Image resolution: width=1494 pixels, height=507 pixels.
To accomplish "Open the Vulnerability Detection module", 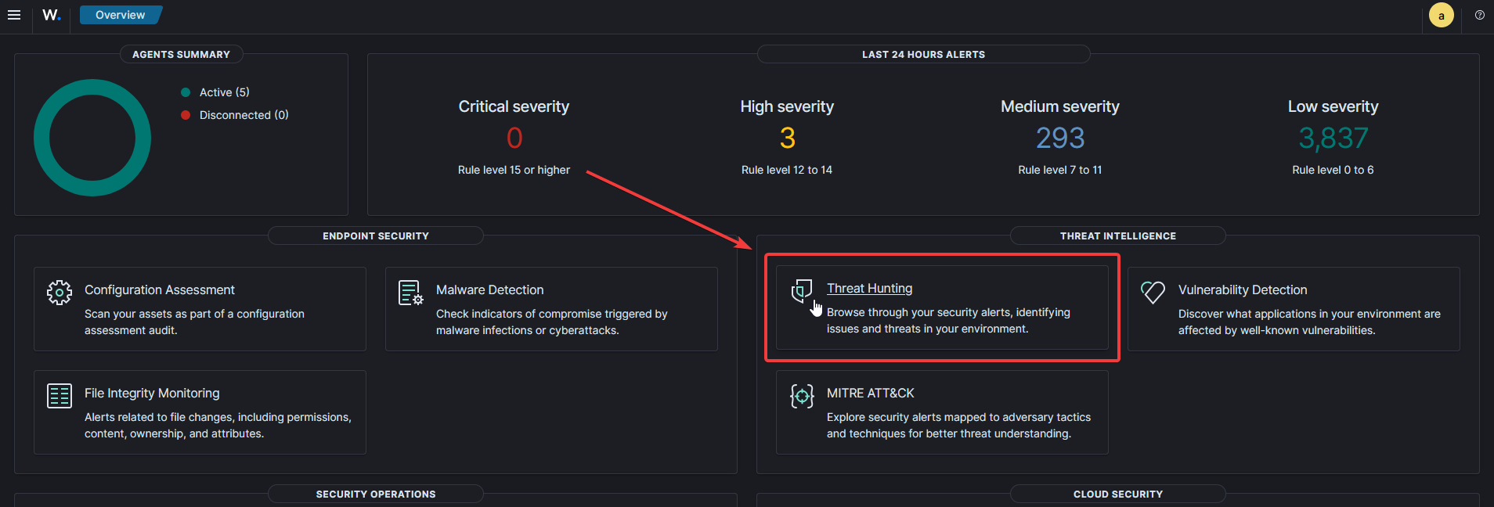I will click(x=1242, y=289).
